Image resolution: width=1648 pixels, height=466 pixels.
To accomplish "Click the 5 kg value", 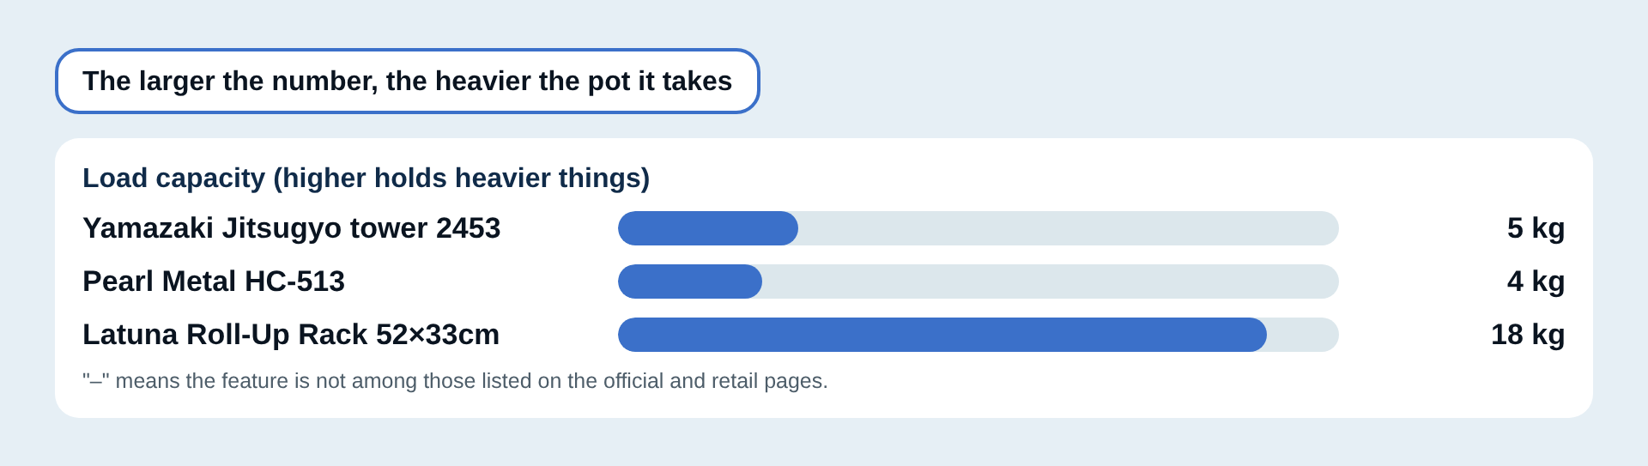I will tap(1536, 228).
